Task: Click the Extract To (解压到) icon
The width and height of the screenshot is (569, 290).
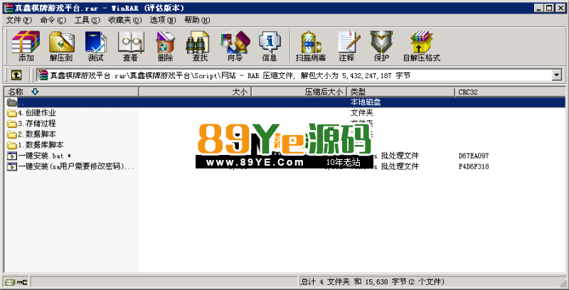Action: [x=61, y=46]
